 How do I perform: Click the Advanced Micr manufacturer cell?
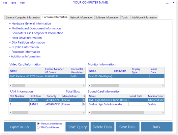(156, 100)
